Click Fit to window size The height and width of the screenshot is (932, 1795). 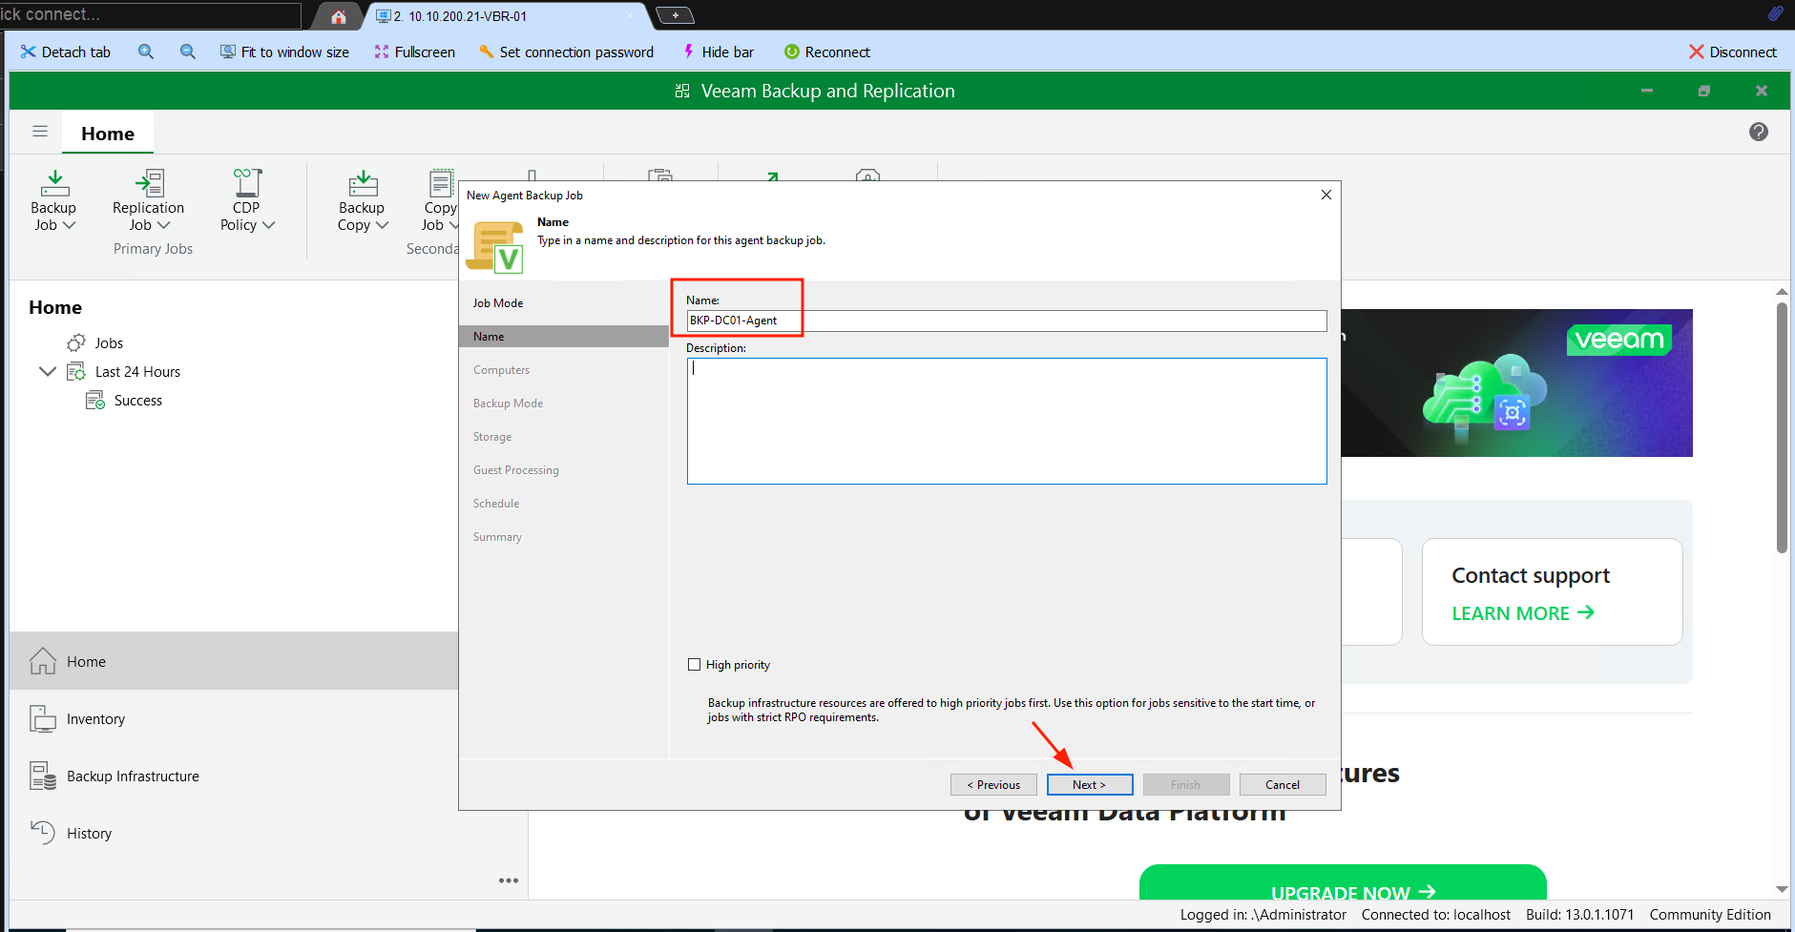point(284,52)
